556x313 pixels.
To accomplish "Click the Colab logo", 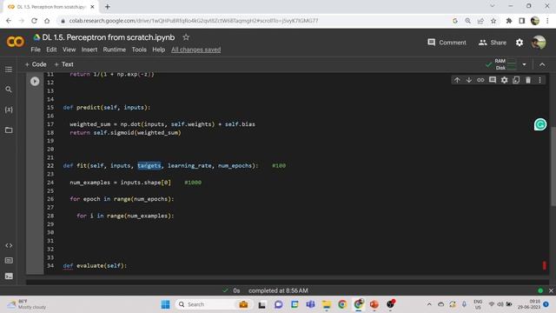I will 16,42.
